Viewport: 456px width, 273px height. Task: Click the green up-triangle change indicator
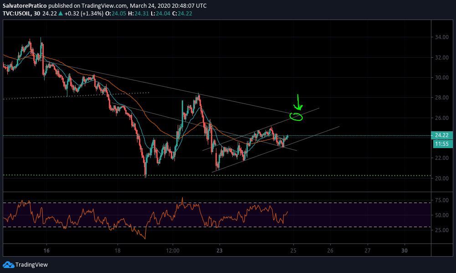[61, 13]
